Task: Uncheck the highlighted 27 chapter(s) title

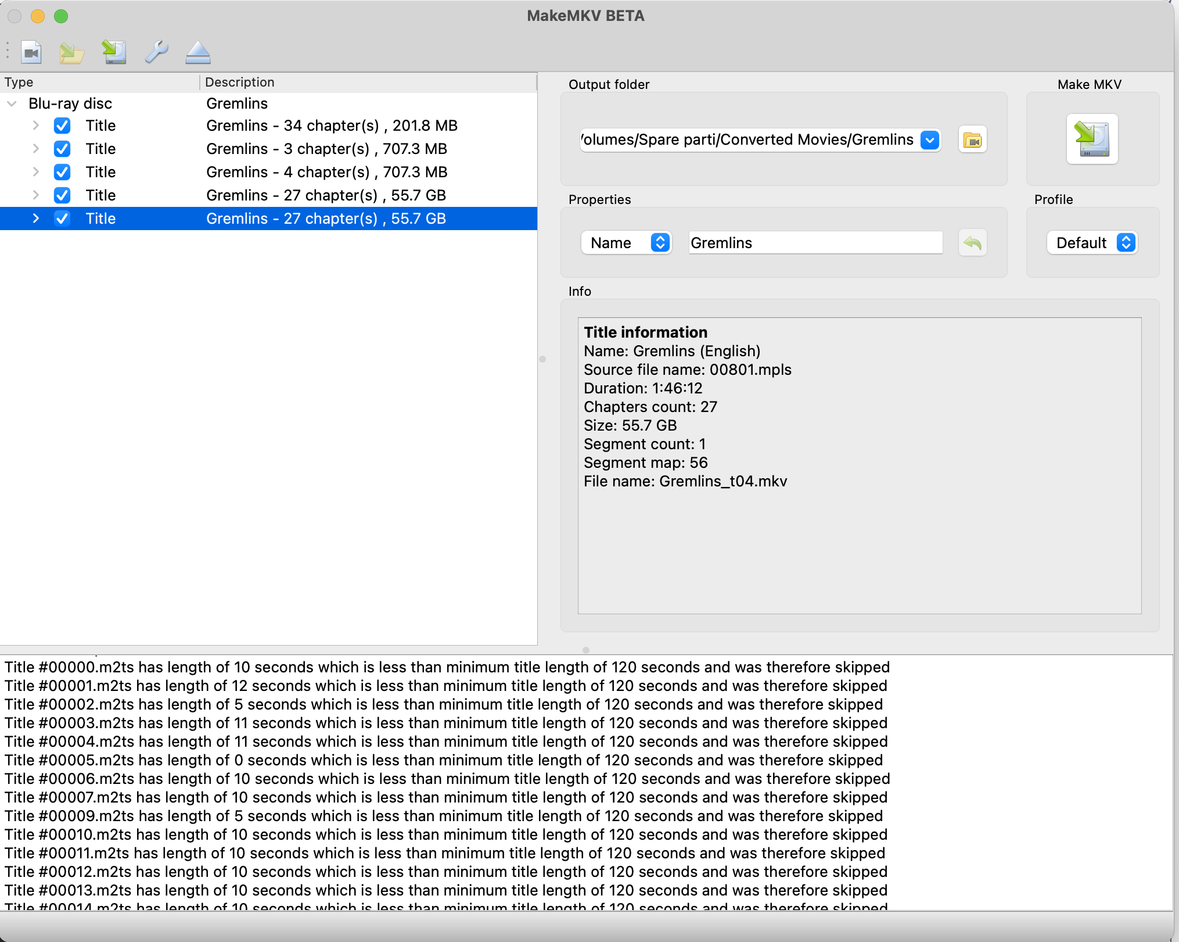Action: pyautogui.click(x=62, y=219)
